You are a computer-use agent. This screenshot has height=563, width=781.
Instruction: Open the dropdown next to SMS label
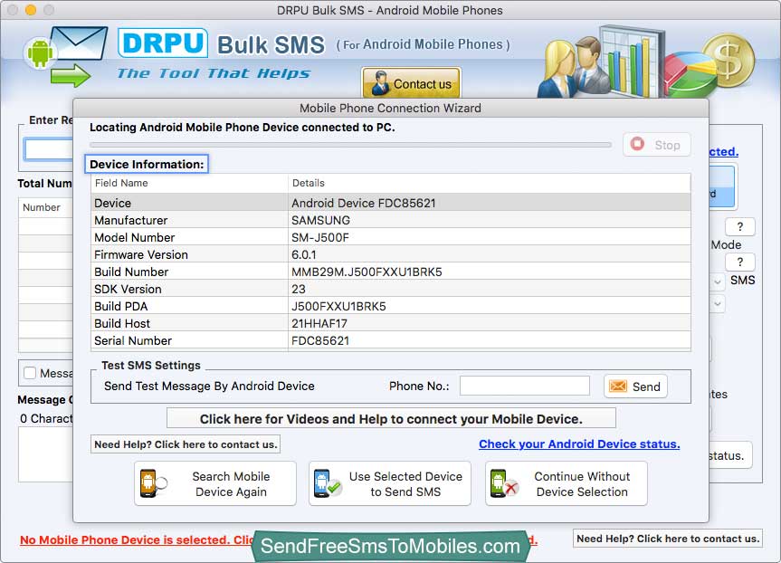[x=718, y=281]
